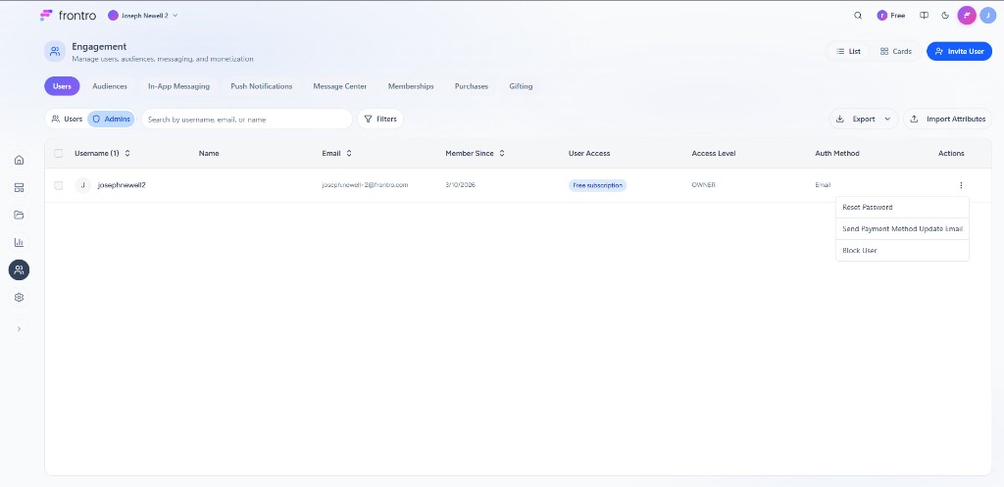Open the analytics bar chart sidebar icon
Screen dimensions: 1004x487
click(19, 243)
